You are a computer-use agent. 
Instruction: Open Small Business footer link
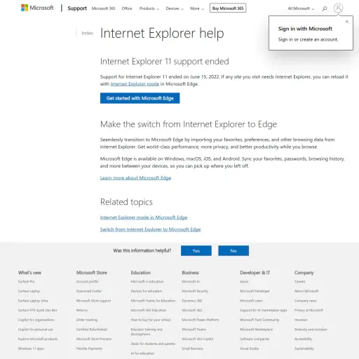(x=192, y=348)
